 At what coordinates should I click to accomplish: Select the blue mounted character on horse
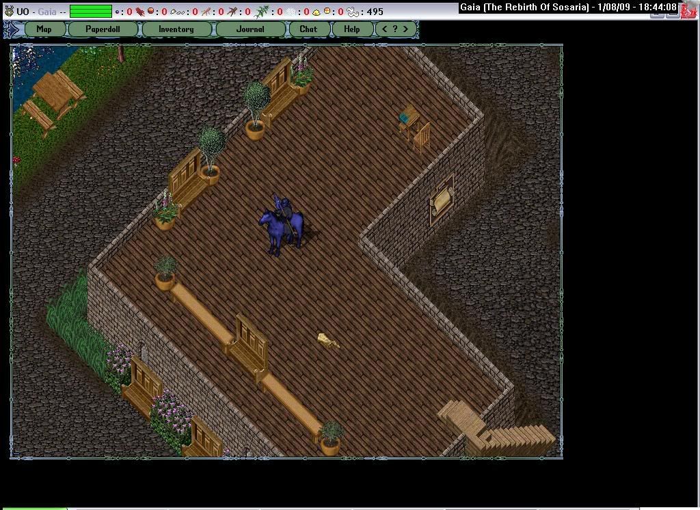click(x=282, y=225)
